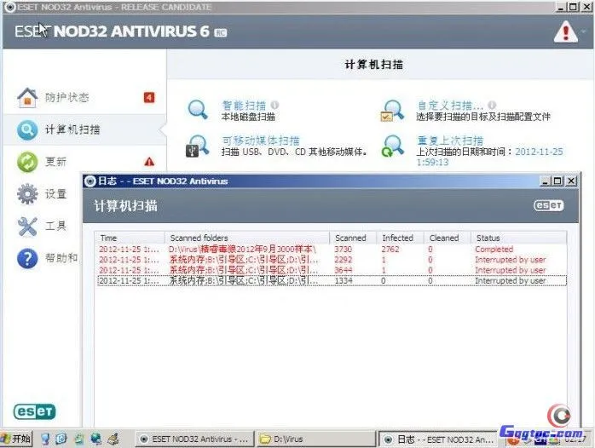Image resolution: width=595 pixels, height=448 pixels.
Task: Minimize the 日志 log window
Action: 546,181
